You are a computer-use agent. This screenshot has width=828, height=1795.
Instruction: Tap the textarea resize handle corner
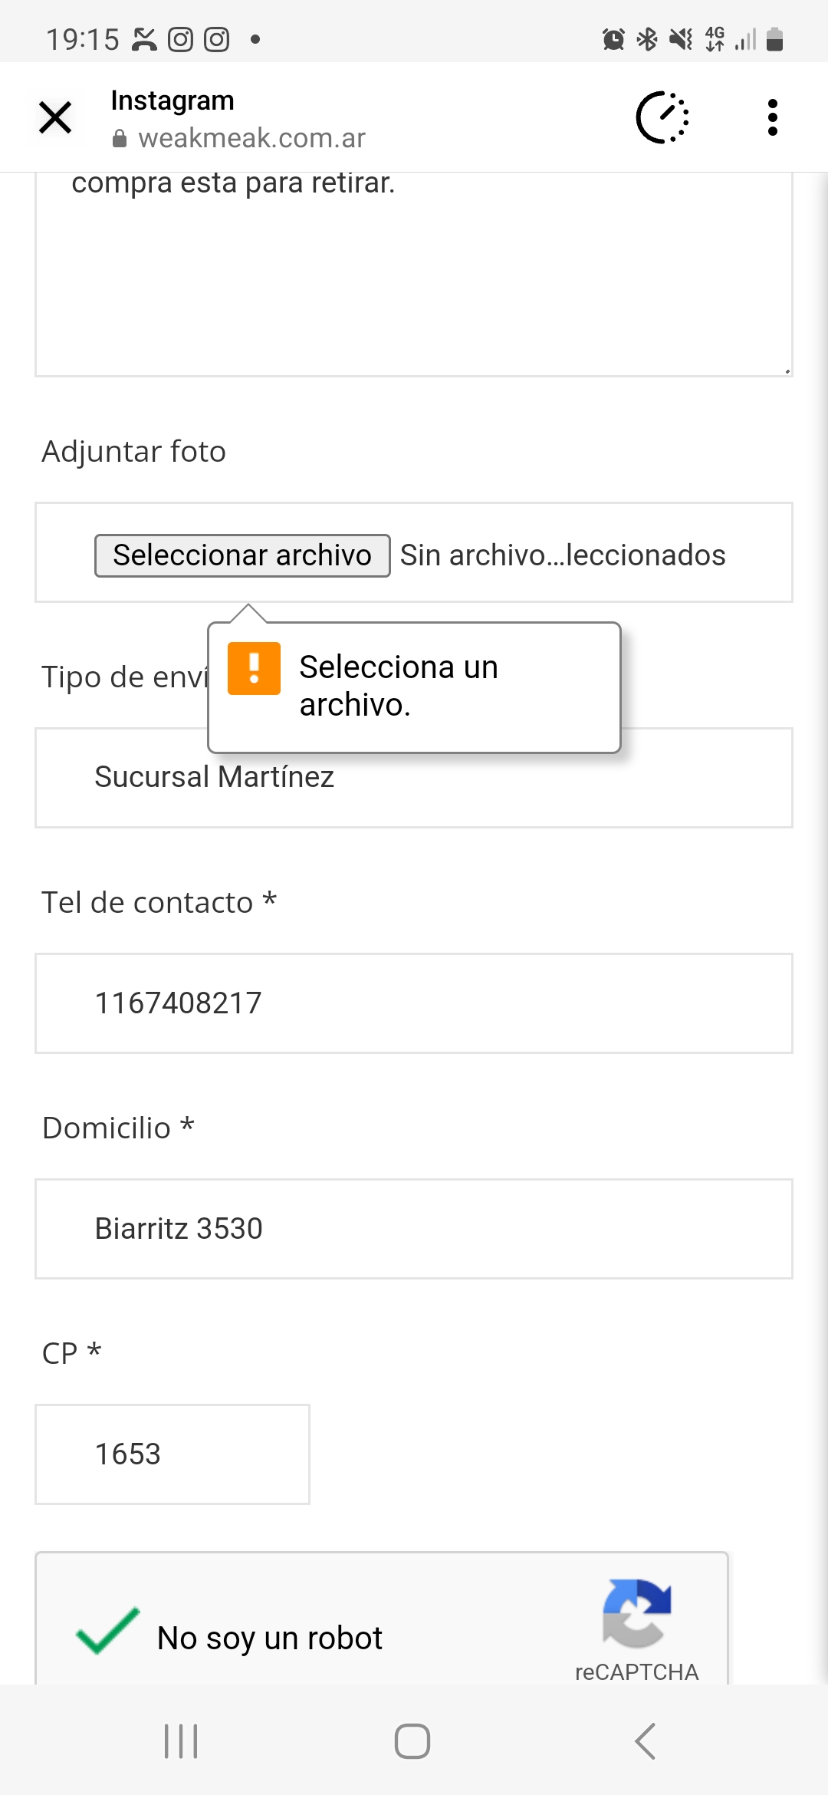(x=786, y=370)
